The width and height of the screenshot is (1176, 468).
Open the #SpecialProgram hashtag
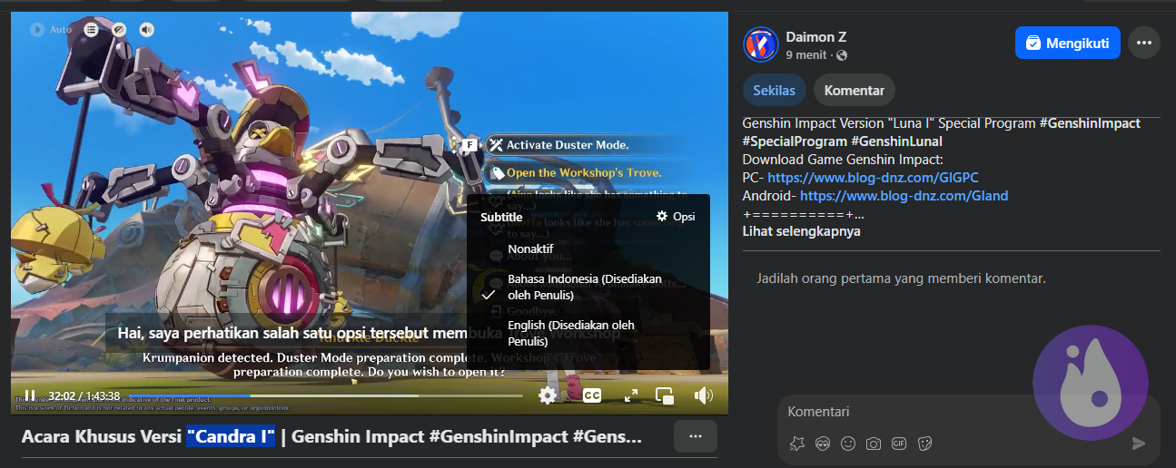coord(795,141)
